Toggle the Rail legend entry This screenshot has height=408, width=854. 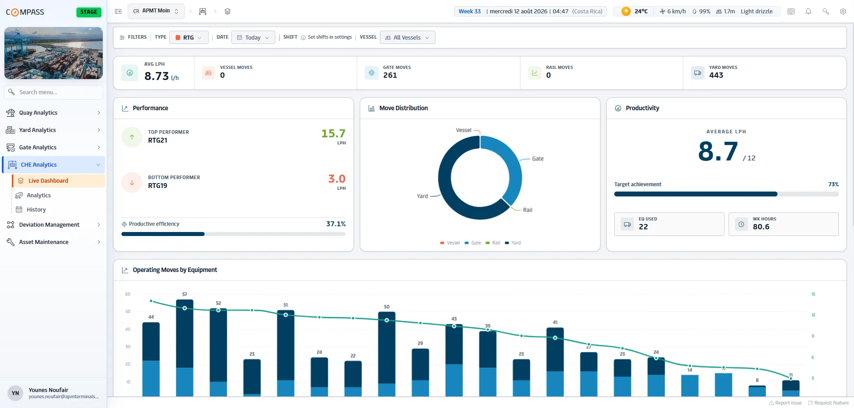pyautogui.click(x=493, y=243)
